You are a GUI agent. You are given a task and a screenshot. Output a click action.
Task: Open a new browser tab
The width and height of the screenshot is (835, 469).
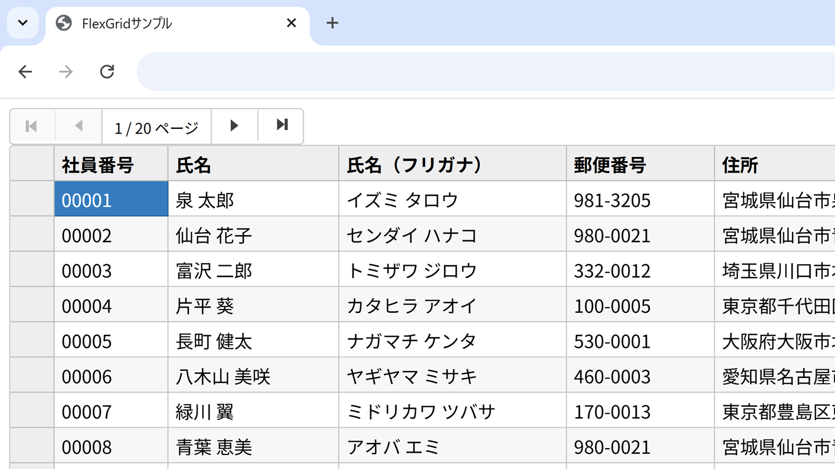(332, 23)
